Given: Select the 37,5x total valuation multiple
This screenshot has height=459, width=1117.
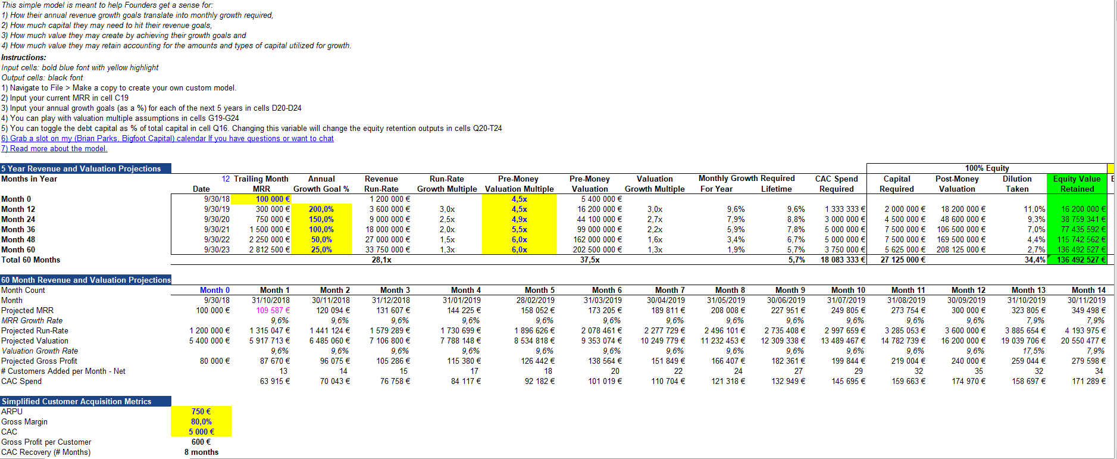Looking at the screenshot, I should pos(590,260).
